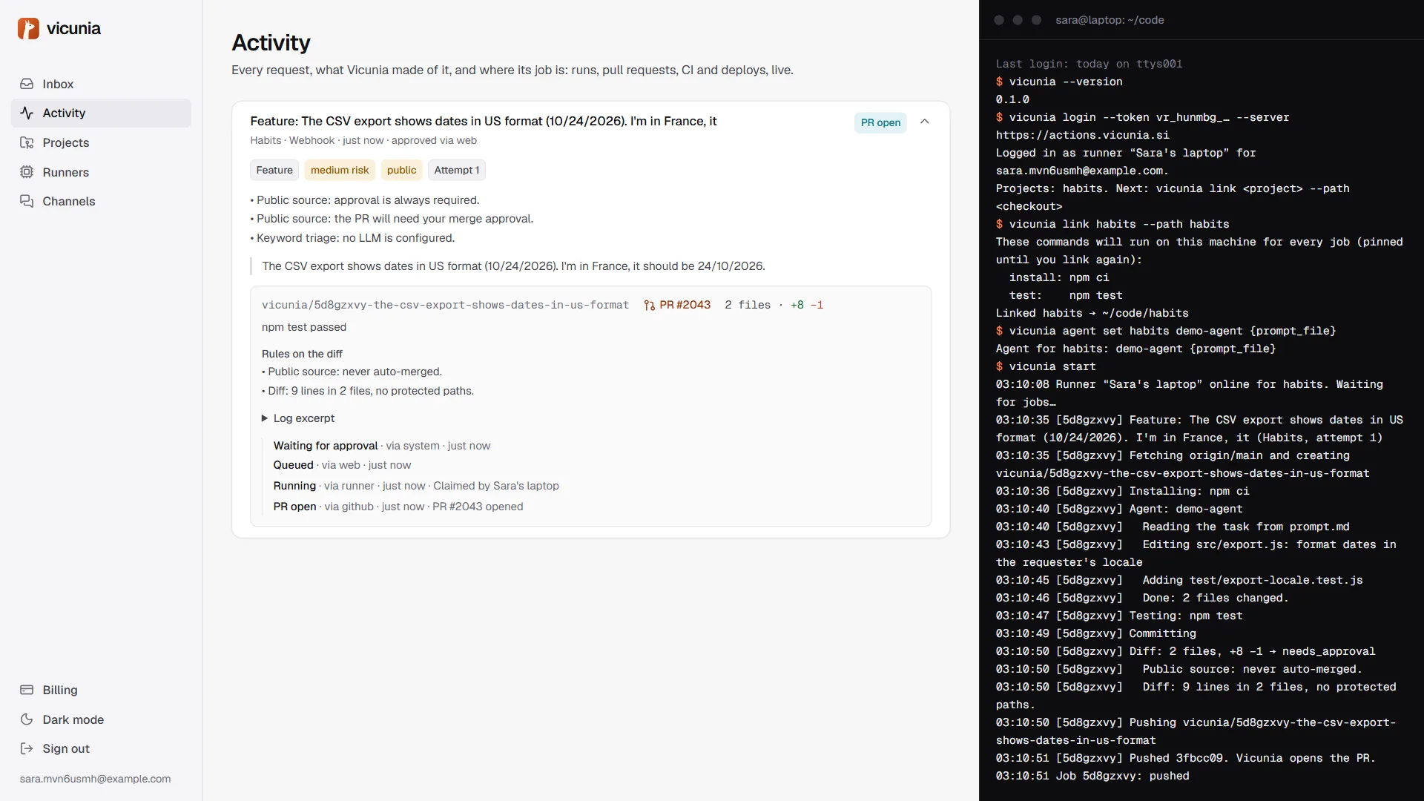The height and width of the screenshot is (801, 1424).
Task: Select Activity in the sidebar
Action: click(101, 113)
